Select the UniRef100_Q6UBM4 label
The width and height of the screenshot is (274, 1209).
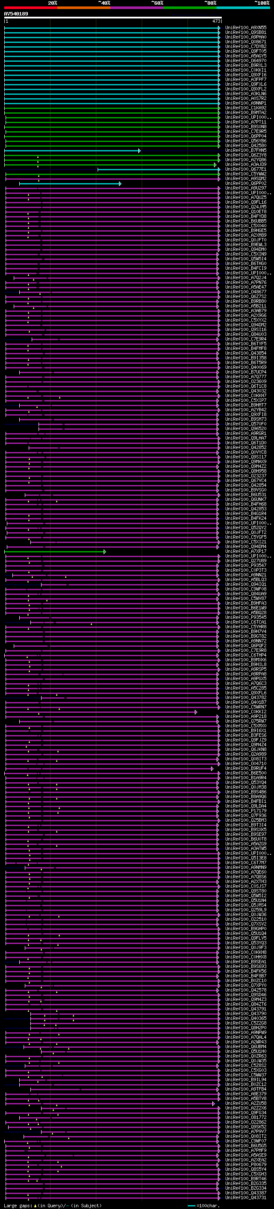[246, 1046]
